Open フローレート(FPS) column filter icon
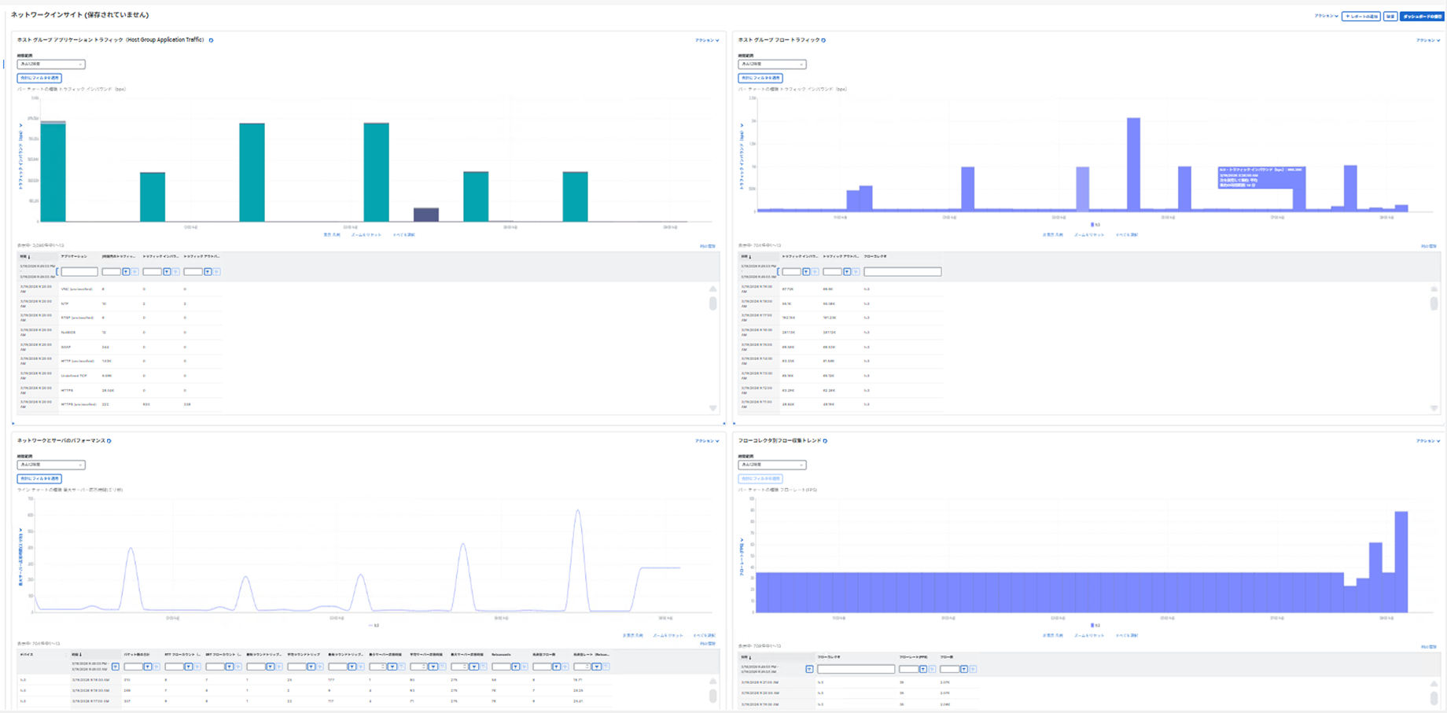 coord(922,669)
